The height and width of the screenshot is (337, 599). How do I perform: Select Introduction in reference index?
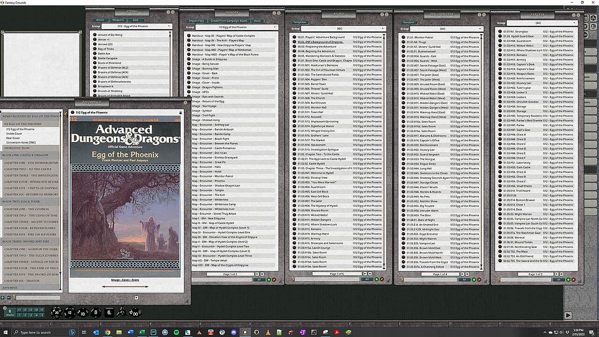pos(17,148)
